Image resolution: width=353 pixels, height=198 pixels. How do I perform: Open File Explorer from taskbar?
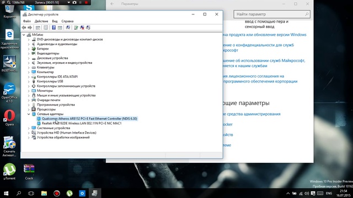click(x=44, y=193)
